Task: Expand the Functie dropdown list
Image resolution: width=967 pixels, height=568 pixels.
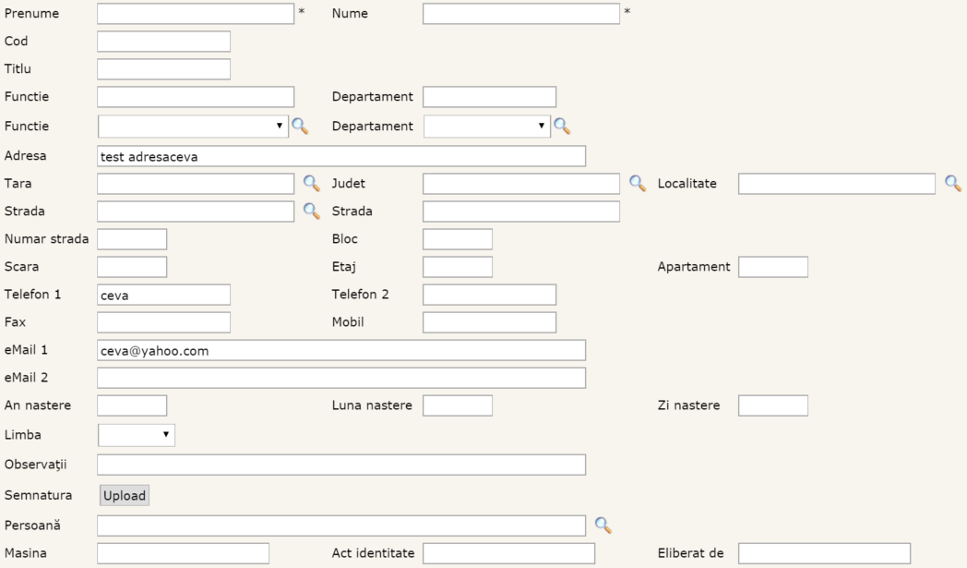Action: pyautogui.click(x=193, y=127)
